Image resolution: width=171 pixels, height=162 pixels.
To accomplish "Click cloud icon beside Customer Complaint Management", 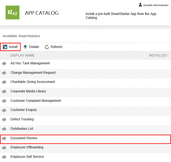I will pyautogui.click(x=4, y=101).
